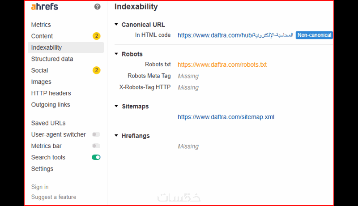
Task: Click the Robots Meta Tag Missing value
Action: pos(188,76)
